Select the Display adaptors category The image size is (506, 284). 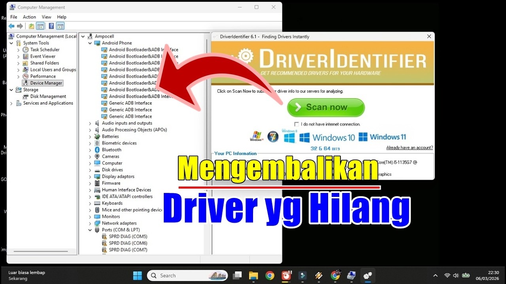(x=118, y=177)
